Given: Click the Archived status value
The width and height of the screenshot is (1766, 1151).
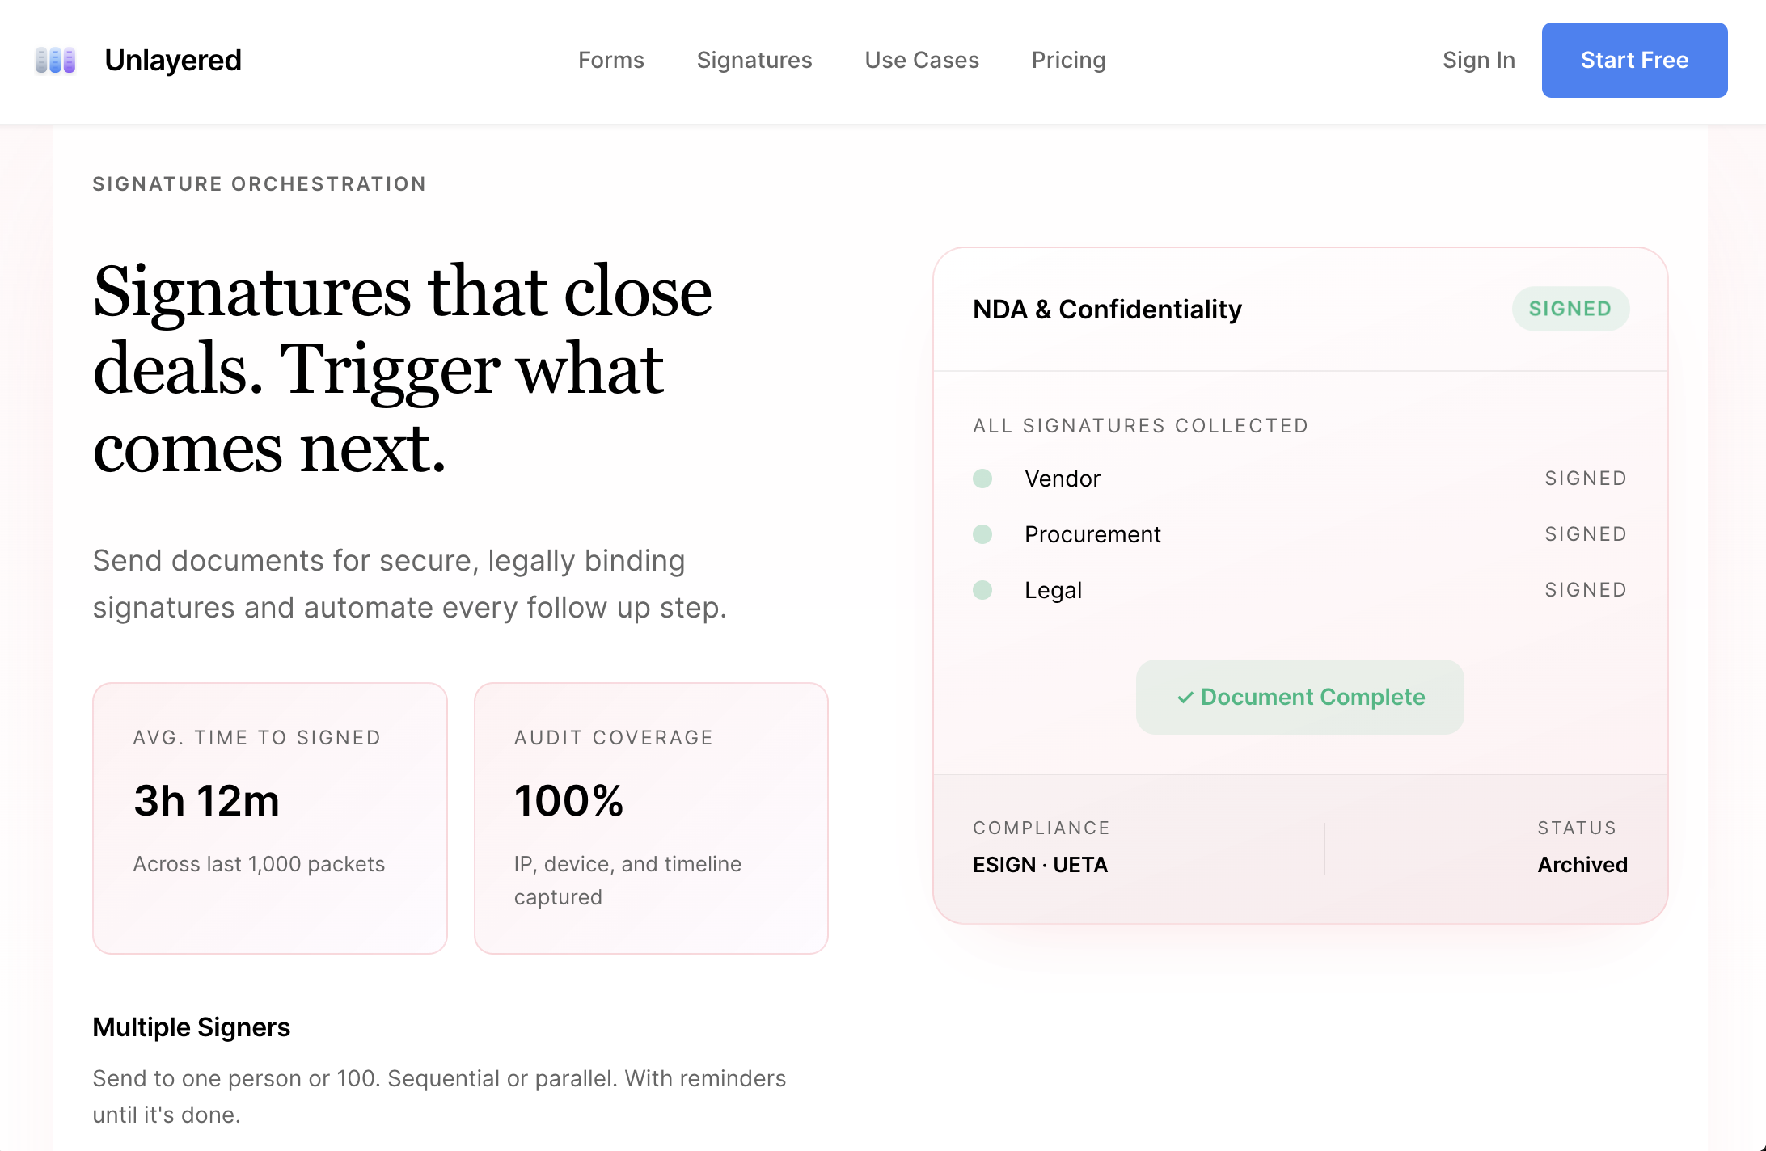Looking at the screenshot, I should coord(1582,865).
